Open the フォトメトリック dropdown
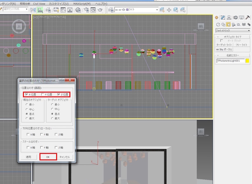This screenshot has width=252, height=184. pos(233,31)
